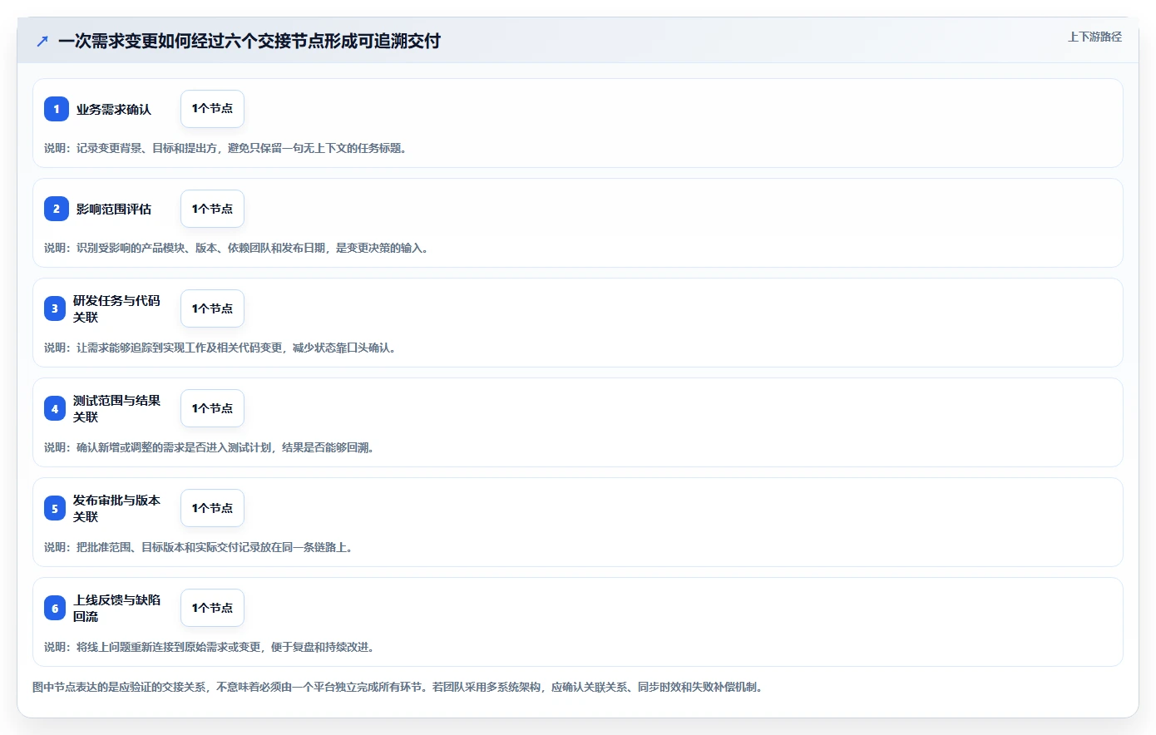Click the description starting 将线上问题重新连接
The width and height of the screenshot is (1156, 735).
pos(210,647)
